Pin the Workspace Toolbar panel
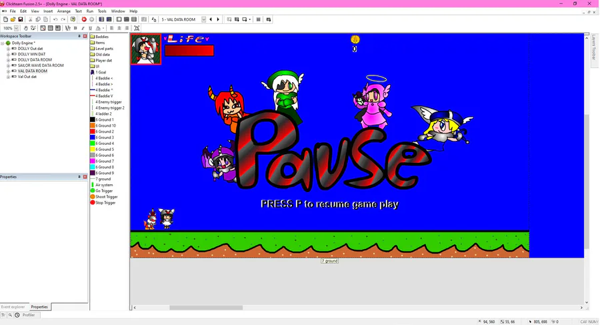The width and height of the screenshot is (600, 325). [x=79, y=36]
